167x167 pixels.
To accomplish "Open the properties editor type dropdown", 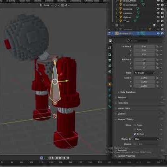I will pyautogui.click(x=112, y=41).
